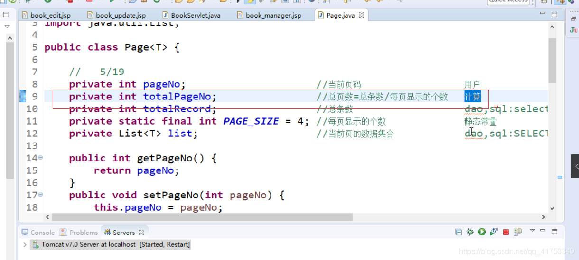Open the Problems view tab
The height and width of the screenshot is (260, 579).
point(79,233)
